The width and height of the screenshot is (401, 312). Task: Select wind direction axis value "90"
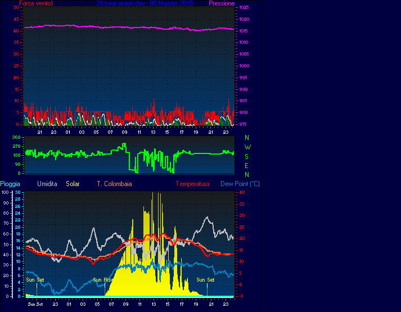coord(18,164)
